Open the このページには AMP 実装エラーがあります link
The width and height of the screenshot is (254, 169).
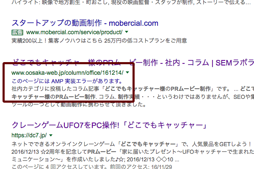point(67,81)
